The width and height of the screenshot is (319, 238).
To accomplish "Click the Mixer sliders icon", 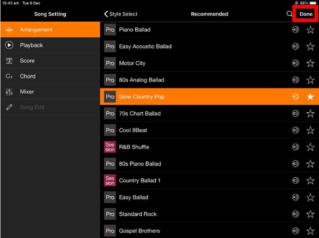I will (x=9, y=92).
